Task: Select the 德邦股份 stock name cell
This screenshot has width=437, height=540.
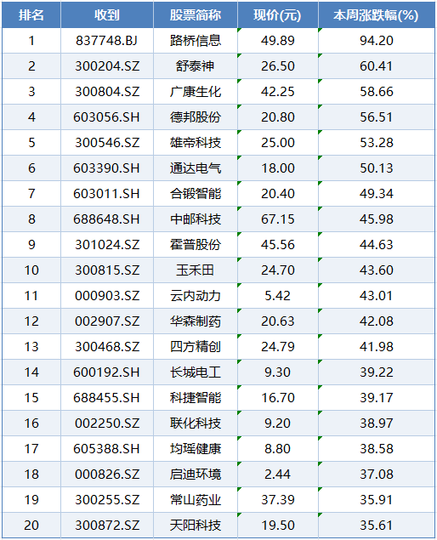Action: pos(196,117)
